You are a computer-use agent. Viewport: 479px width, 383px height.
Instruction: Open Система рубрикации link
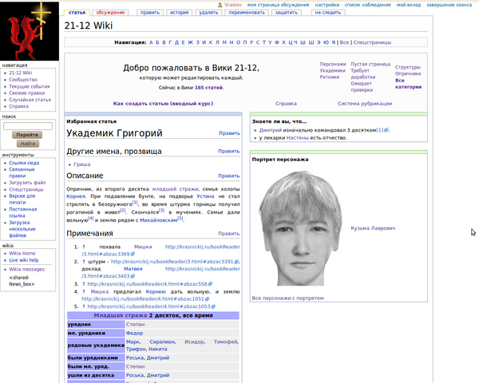pos(365,104)
